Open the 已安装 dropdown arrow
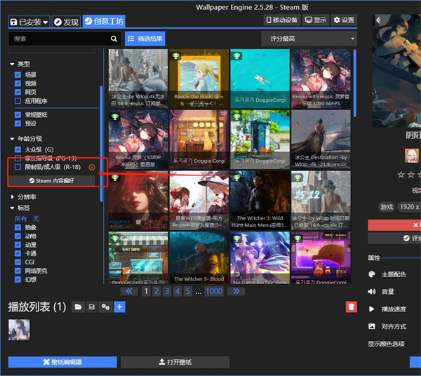The width and height of the screenshot is (421, 376). (x=46, y=22)
